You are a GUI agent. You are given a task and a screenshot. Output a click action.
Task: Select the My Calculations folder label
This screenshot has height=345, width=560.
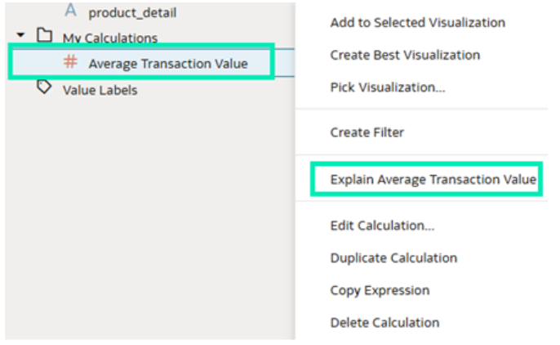(x=110, y=38)
